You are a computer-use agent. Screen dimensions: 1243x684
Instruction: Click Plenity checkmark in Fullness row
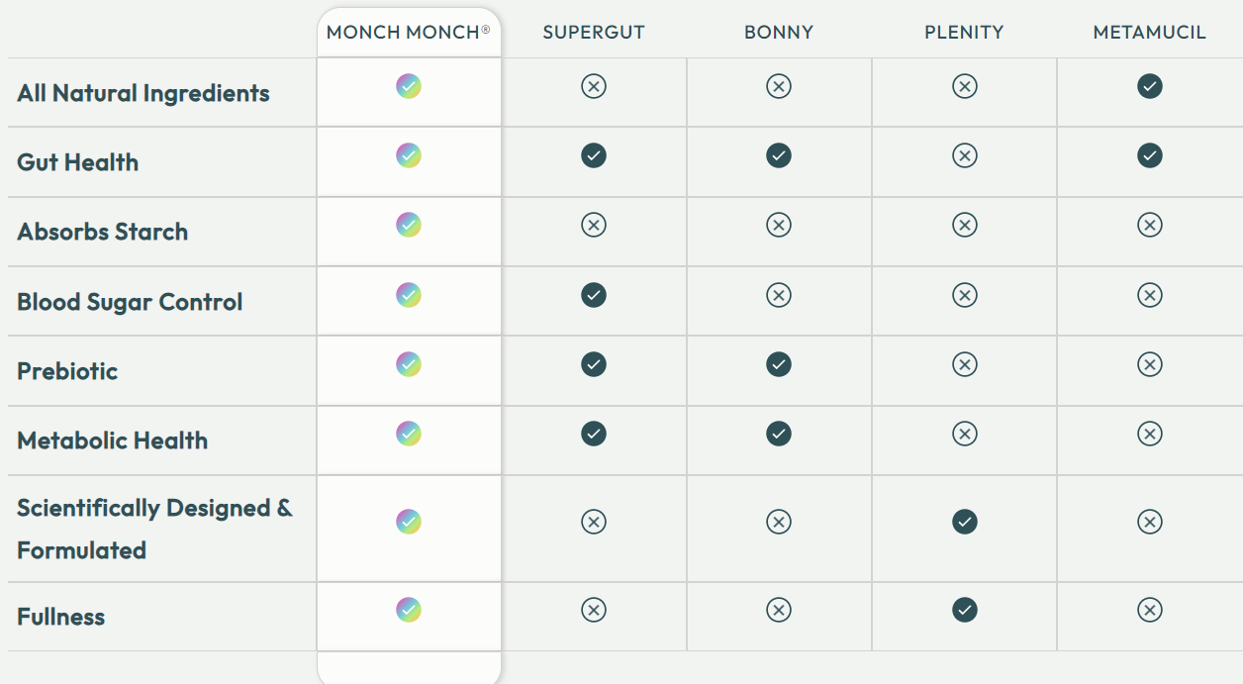[965, 610]
